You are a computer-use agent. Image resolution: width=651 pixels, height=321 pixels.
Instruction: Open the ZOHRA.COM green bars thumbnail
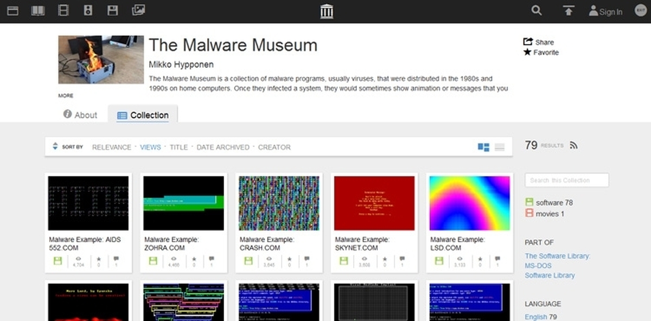tap(183, 203)
